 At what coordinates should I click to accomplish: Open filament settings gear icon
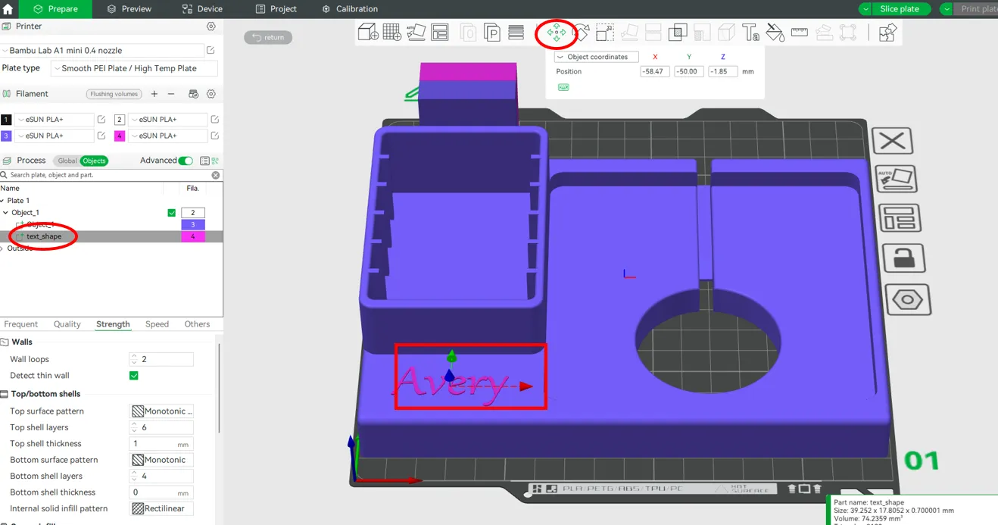(x=211, y=94)
